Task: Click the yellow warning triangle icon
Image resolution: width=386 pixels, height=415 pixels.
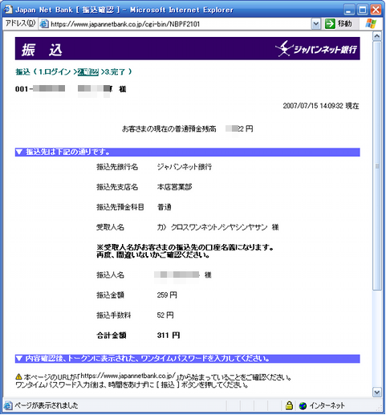Action: (18, 376)
